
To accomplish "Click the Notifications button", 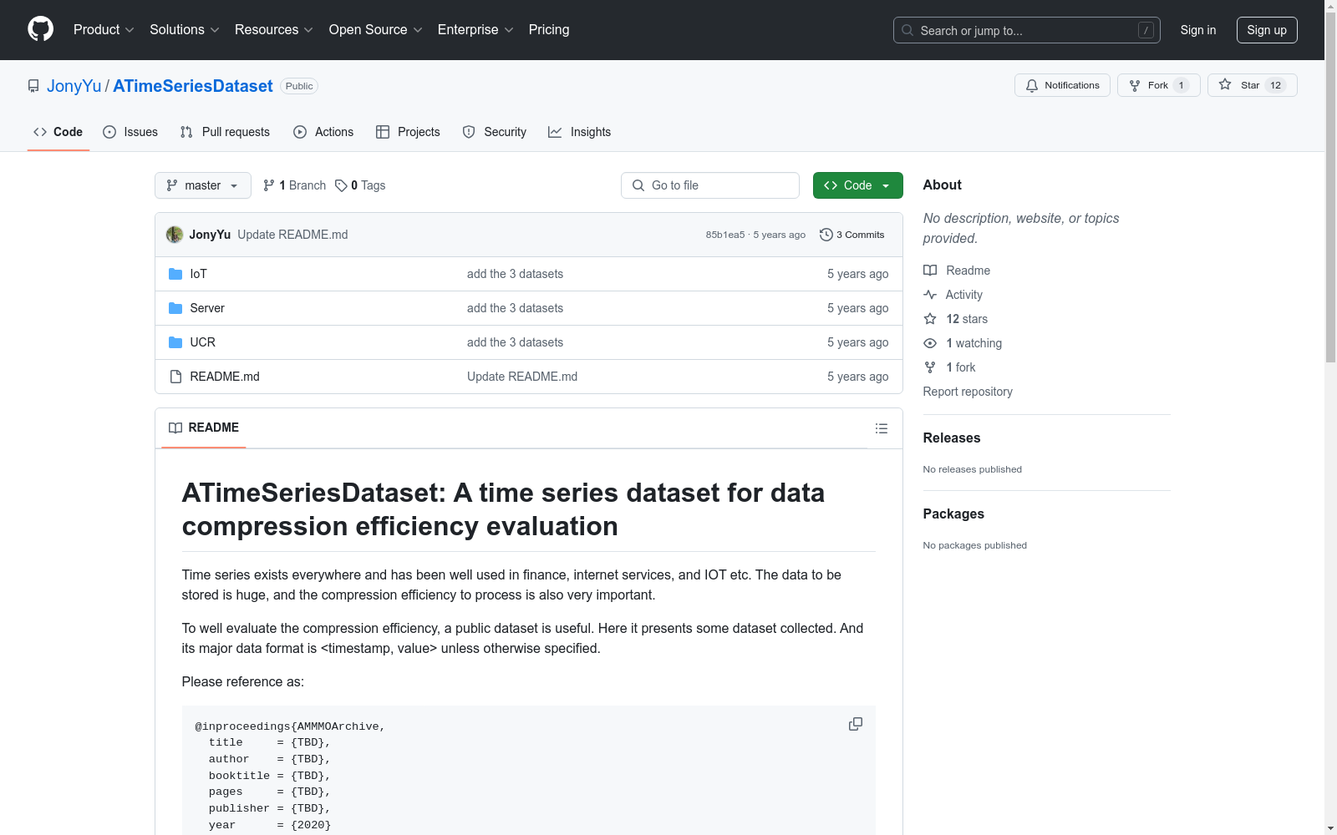I will pyautogui.click(x=1062, y=85).
